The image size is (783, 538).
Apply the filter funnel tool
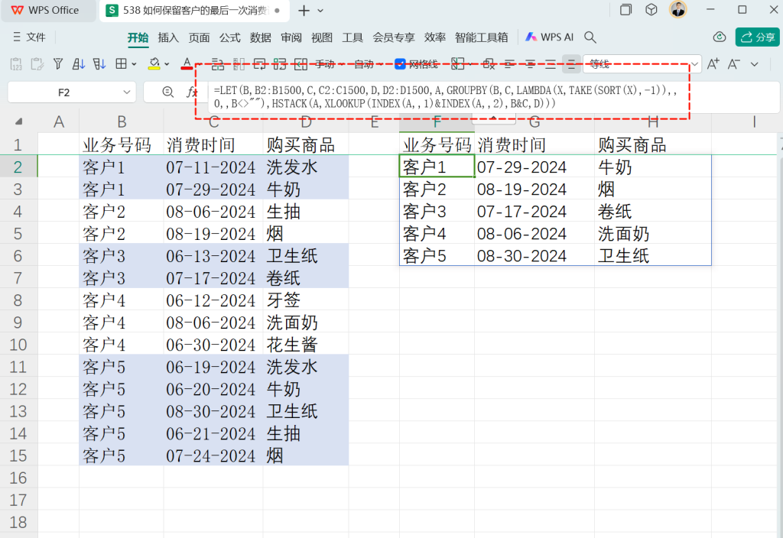click(58, 64)
